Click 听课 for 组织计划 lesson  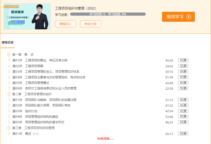click(x=183, y=111)
